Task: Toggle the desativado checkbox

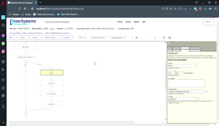Action: coord(183,73)
